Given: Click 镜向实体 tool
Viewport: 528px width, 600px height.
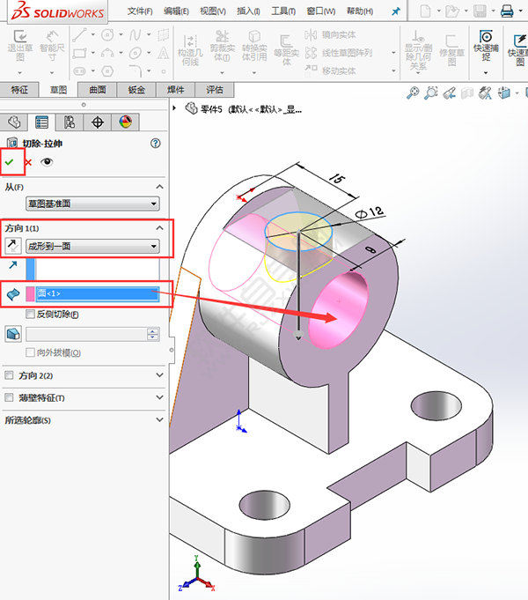Looking at the screenshot, I should click(x=331, y=35).
